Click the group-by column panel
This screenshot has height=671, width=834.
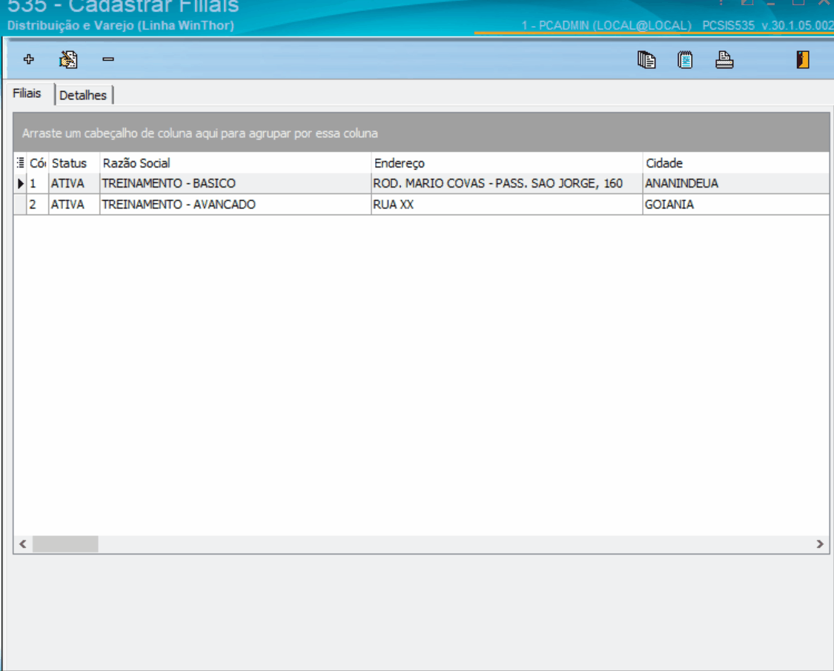pos(421,133)
